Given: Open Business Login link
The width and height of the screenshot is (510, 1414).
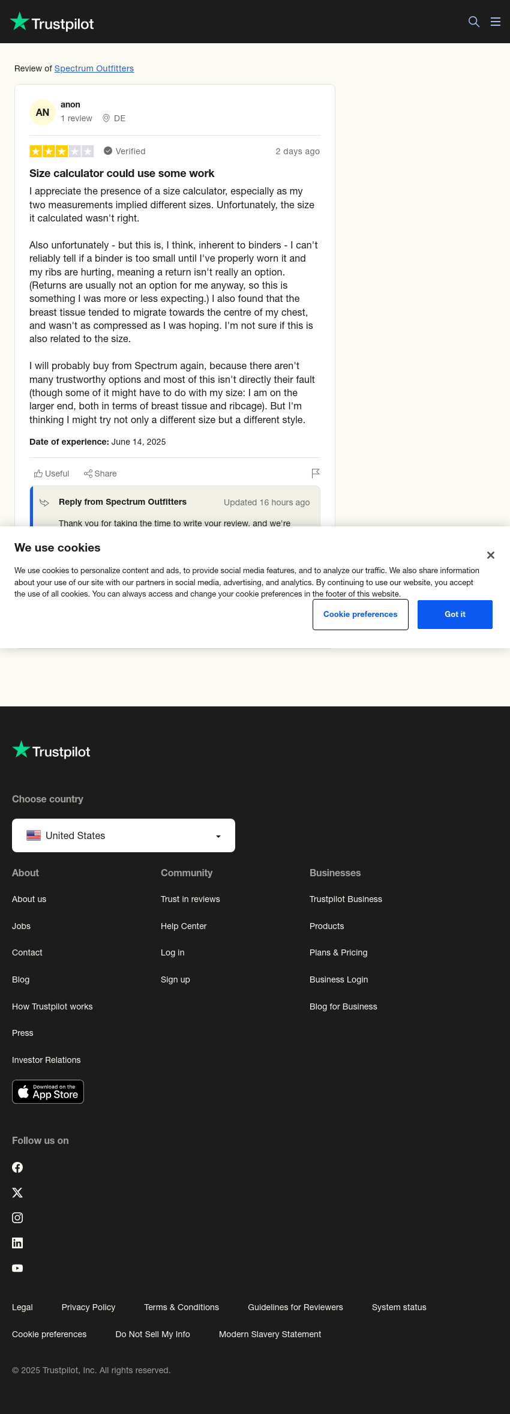Looking at the screenshot, I should pyautogui.click(x=338, y=979).
